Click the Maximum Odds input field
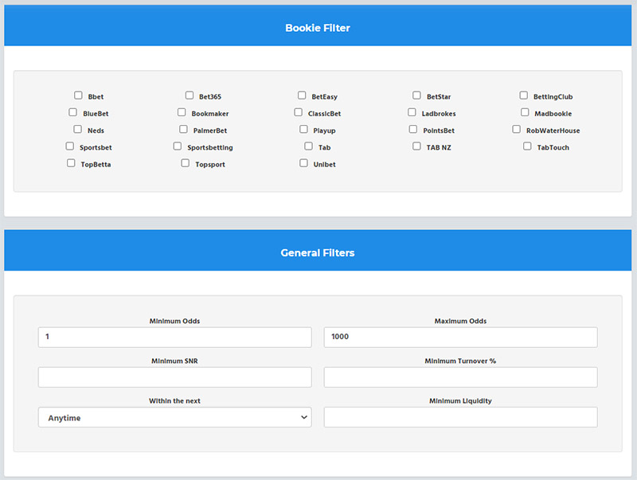This screenshot has height=480, width=637. [460, 337]
